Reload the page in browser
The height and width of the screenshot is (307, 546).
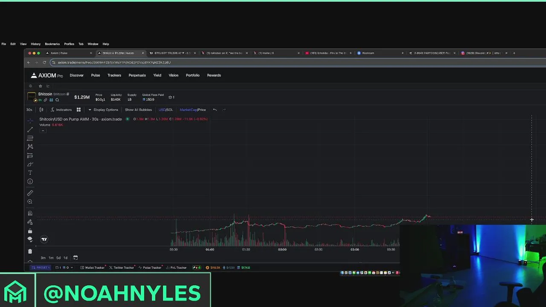coord(44,62)
